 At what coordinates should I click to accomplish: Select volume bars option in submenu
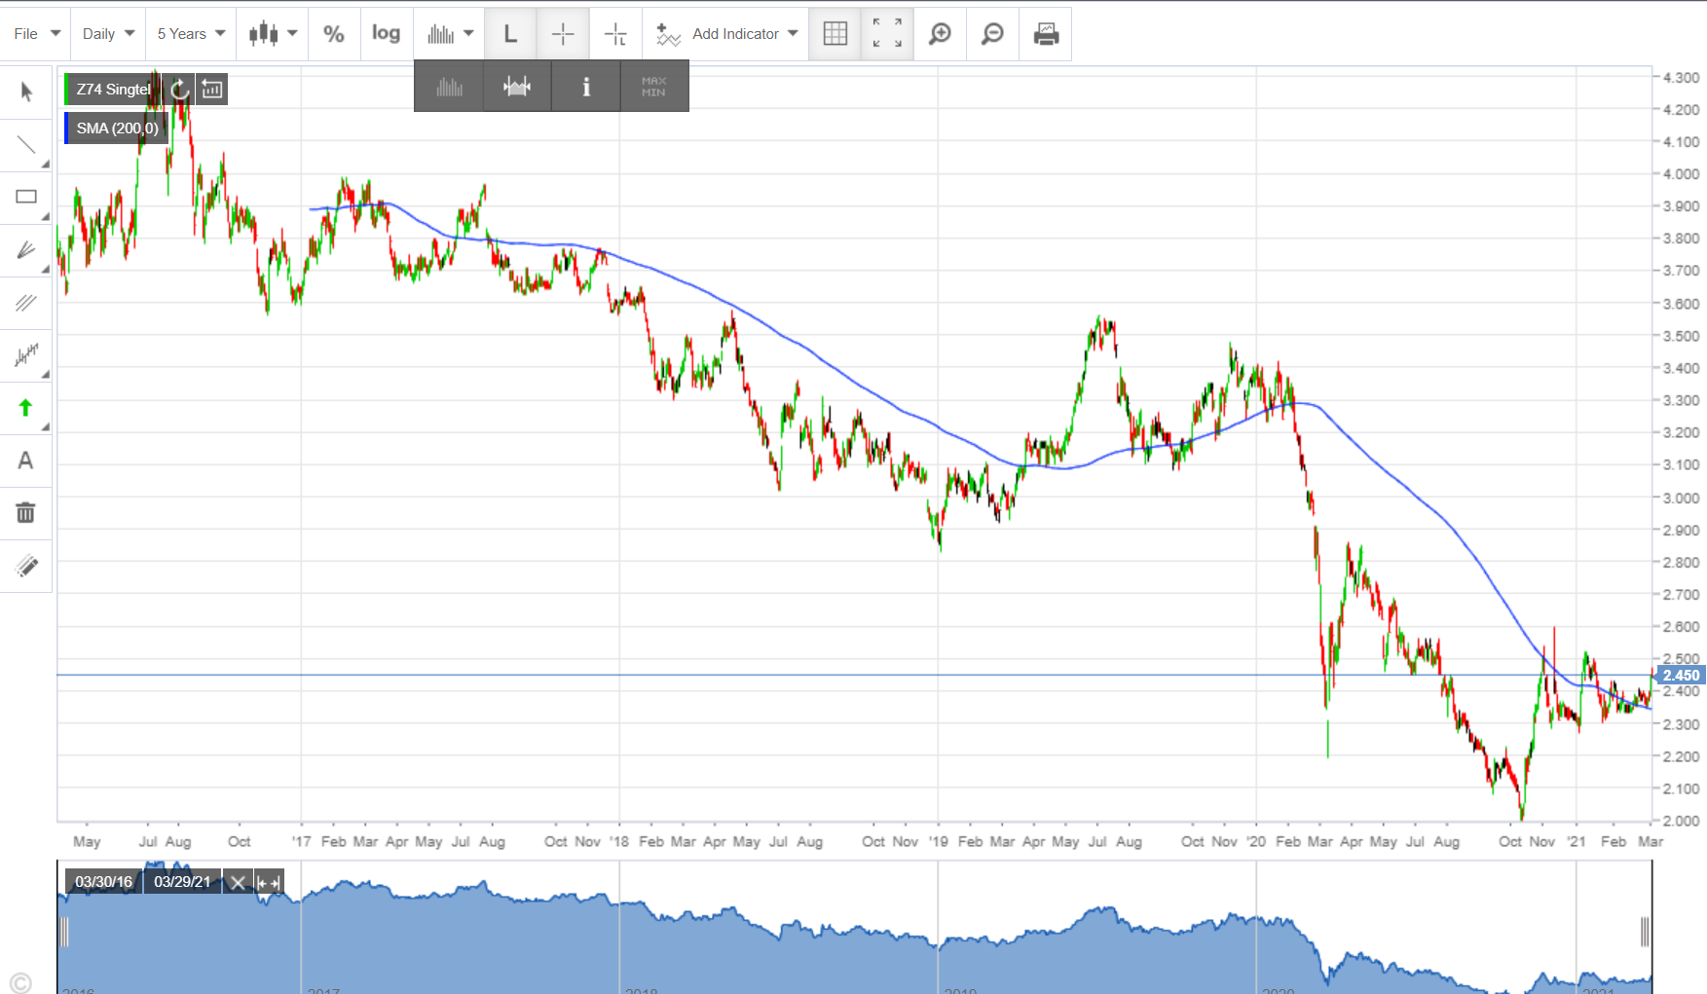point(449,87)
